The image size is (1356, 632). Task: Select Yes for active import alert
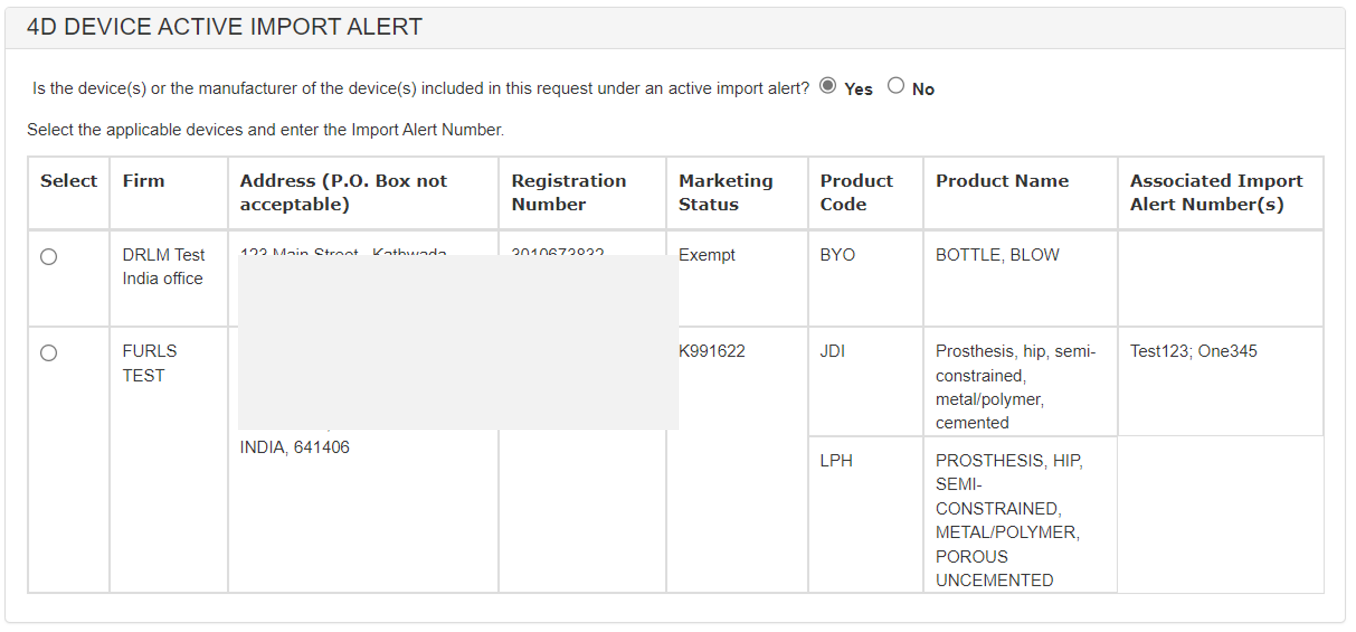828,86
